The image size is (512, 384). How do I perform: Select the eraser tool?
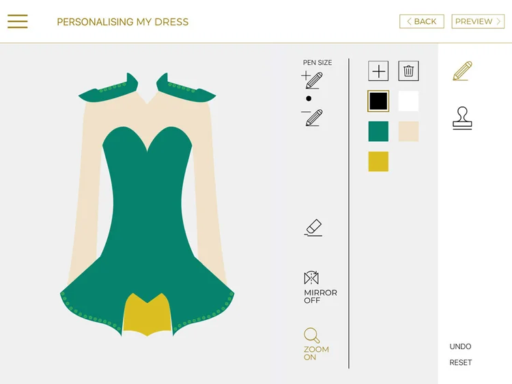[x=313, y=228]
